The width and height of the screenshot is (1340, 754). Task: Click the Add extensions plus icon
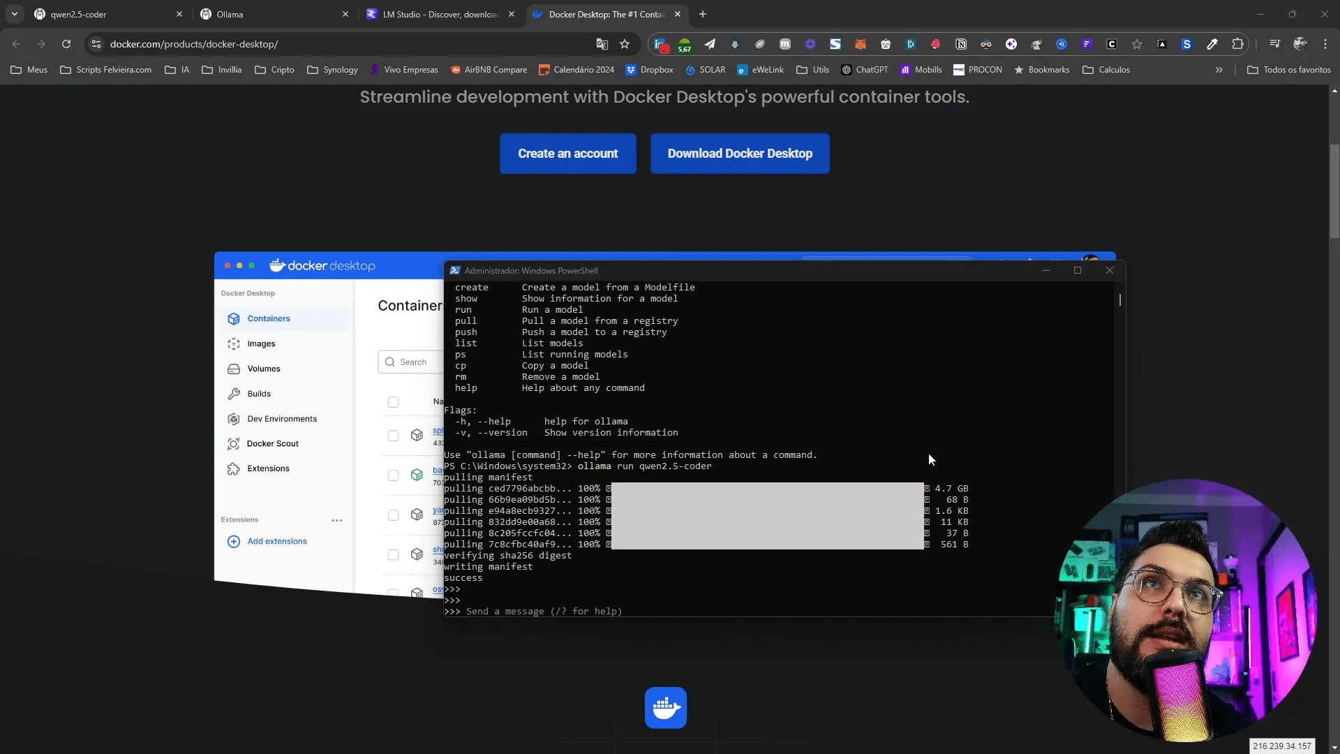coord(234,542)
